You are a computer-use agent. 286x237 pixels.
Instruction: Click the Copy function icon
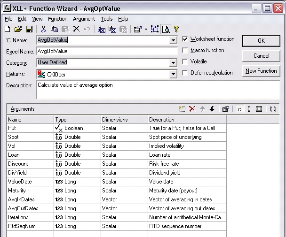(x=112, y=29)
